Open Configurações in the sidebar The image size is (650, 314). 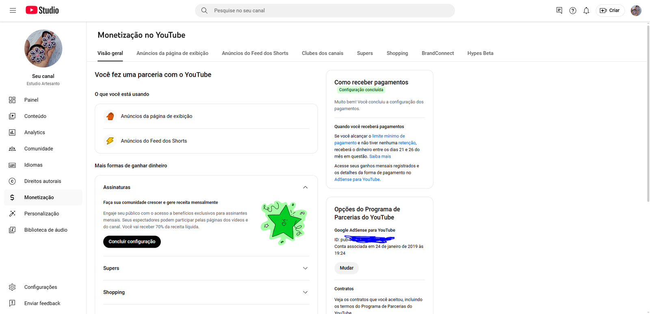[x=43, y=287]
